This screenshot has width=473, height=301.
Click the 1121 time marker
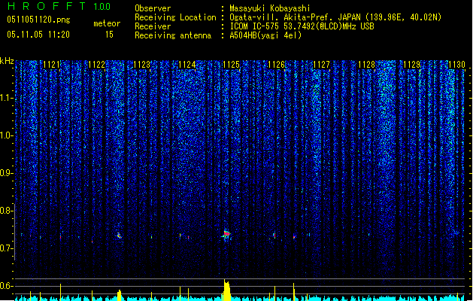click(x=52, y=65)
